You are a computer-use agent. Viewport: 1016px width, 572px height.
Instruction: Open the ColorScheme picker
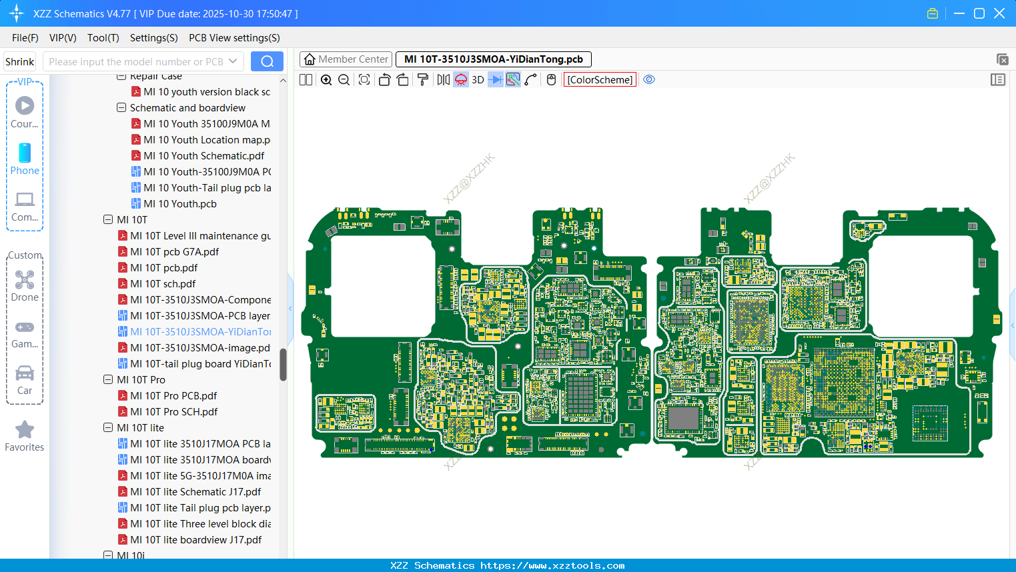[x=599, y=79]
